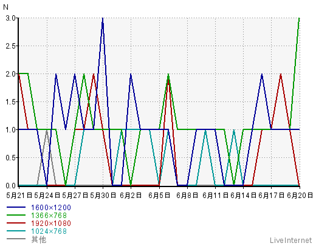
Task: Click the red 1920×1080 legend line swatch
Action: tap(16, 223)
